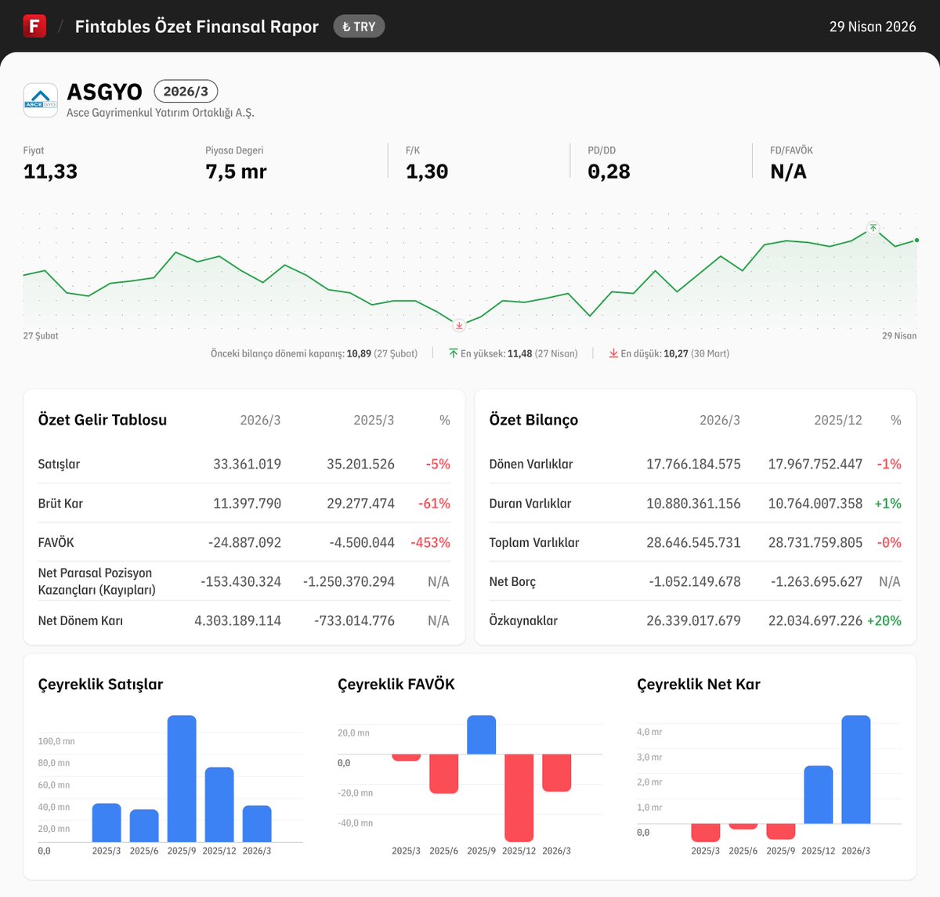The height and width of the screenshot is (897, 940).
Task: Click the Çeyreklik Net Kar chart title
Action: 699,685
